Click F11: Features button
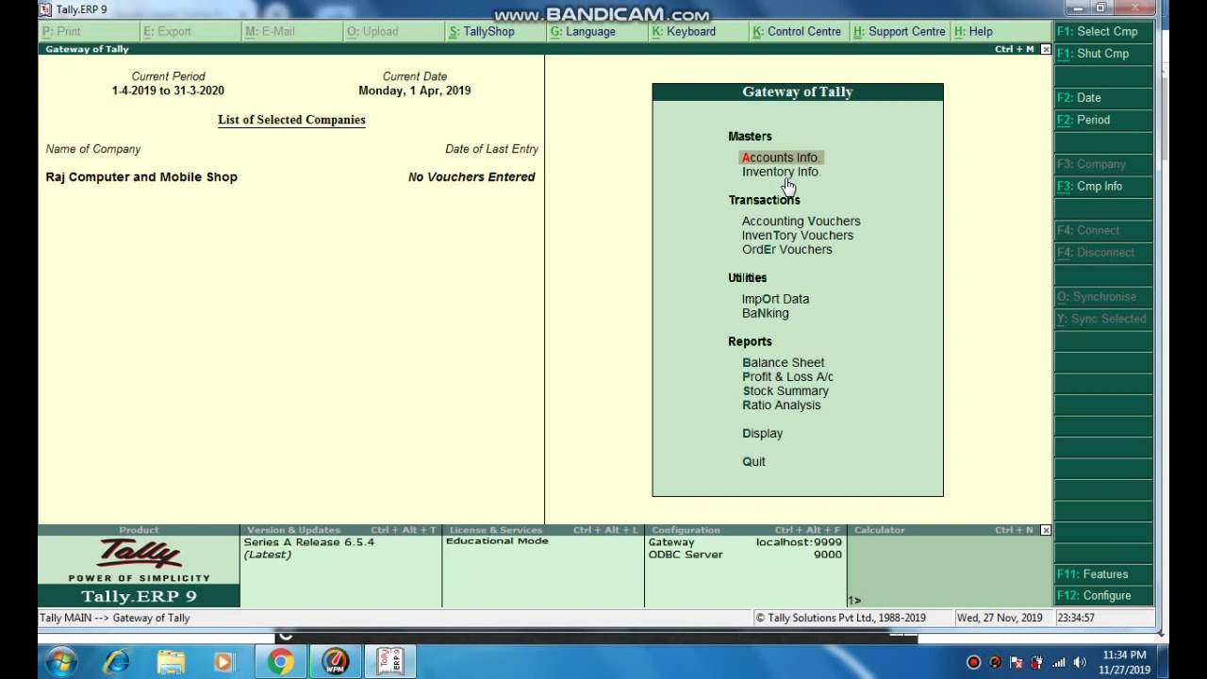1207x679 pixels. (x=1102, y=574)
